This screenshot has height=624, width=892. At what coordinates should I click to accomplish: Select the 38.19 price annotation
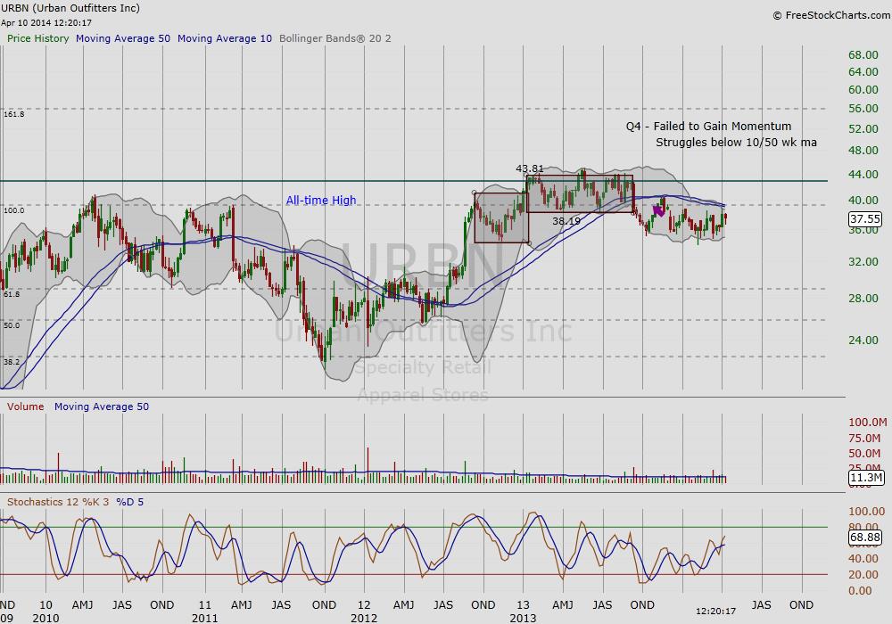pos(566,220)
